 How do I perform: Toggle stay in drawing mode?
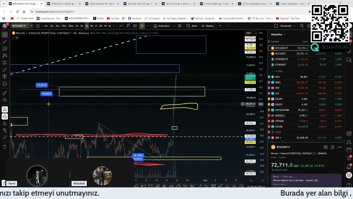(5, 116)
